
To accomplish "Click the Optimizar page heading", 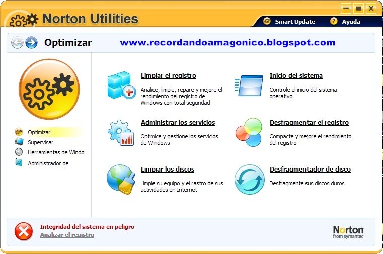I will [68, 43].
